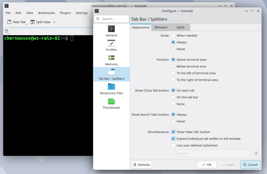Viewport: 267px width, 174px height.
Task: Click the stylesheet file browse icon
Action: (x=256, y=153)
